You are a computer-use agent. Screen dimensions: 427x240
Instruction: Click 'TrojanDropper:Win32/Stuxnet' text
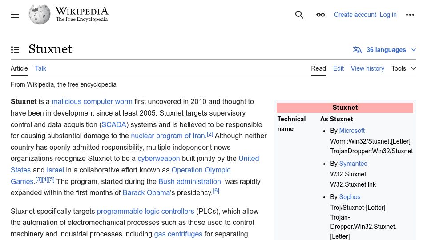coord(371,151)
